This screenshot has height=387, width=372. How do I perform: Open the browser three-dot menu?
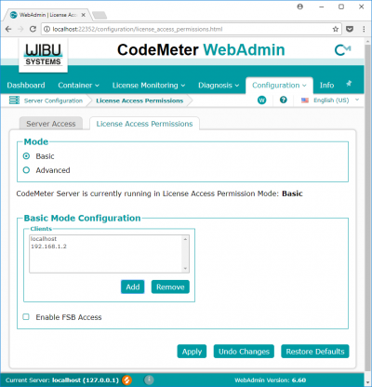(x=364, y=29)
